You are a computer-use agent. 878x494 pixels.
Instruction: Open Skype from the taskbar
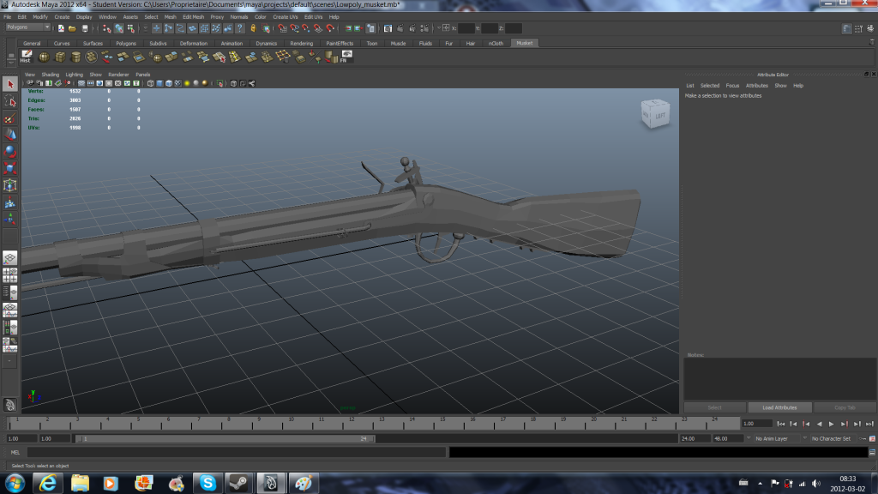click(x=207, y=484)
